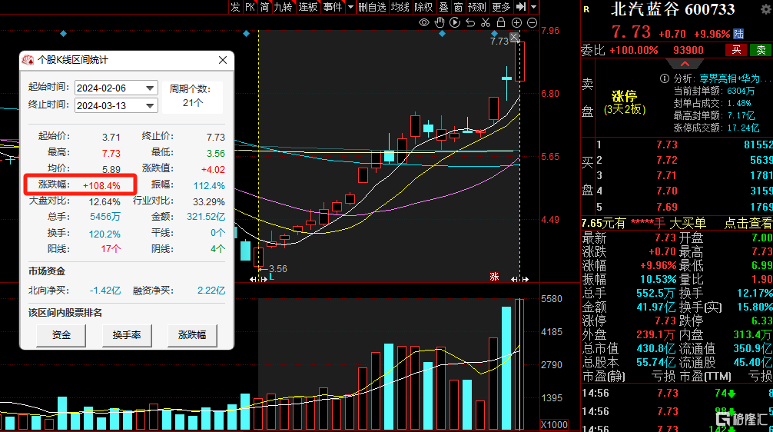The height and width of the screenshot is (432, 773).
Task: Click the left range boundary arrows handle
Action: coord(259,279)
